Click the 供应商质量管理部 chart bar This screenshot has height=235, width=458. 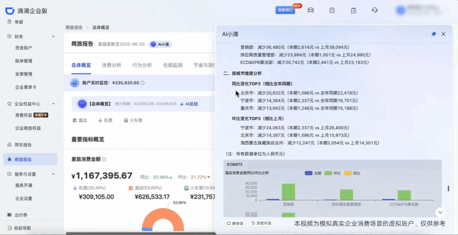pyautogui.click(x=346, y=195)
